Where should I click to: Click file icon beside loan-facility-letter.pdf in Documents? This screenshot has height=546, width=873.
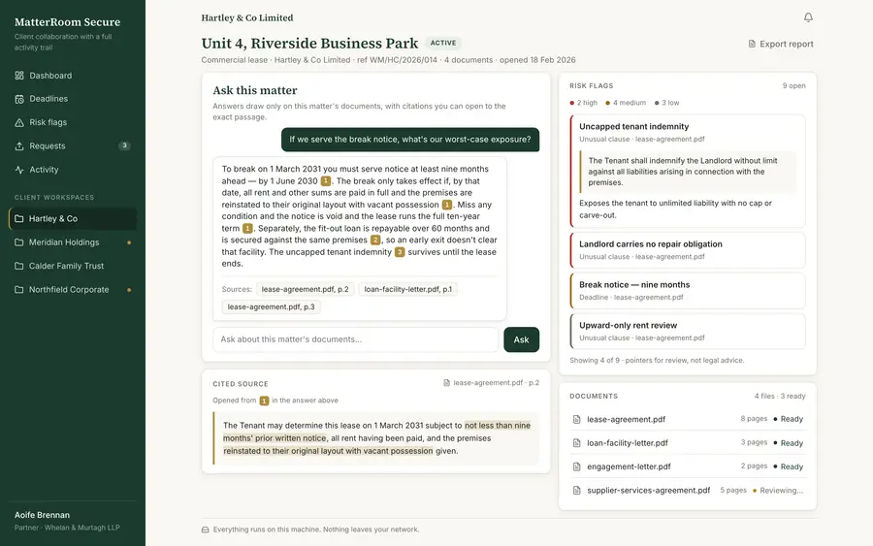tap(577, 443)
